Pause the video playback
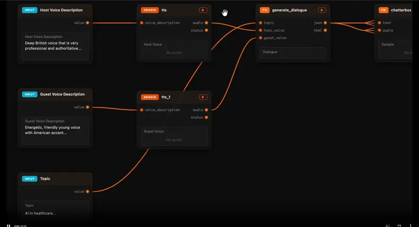419x227 pixels. 8,225
